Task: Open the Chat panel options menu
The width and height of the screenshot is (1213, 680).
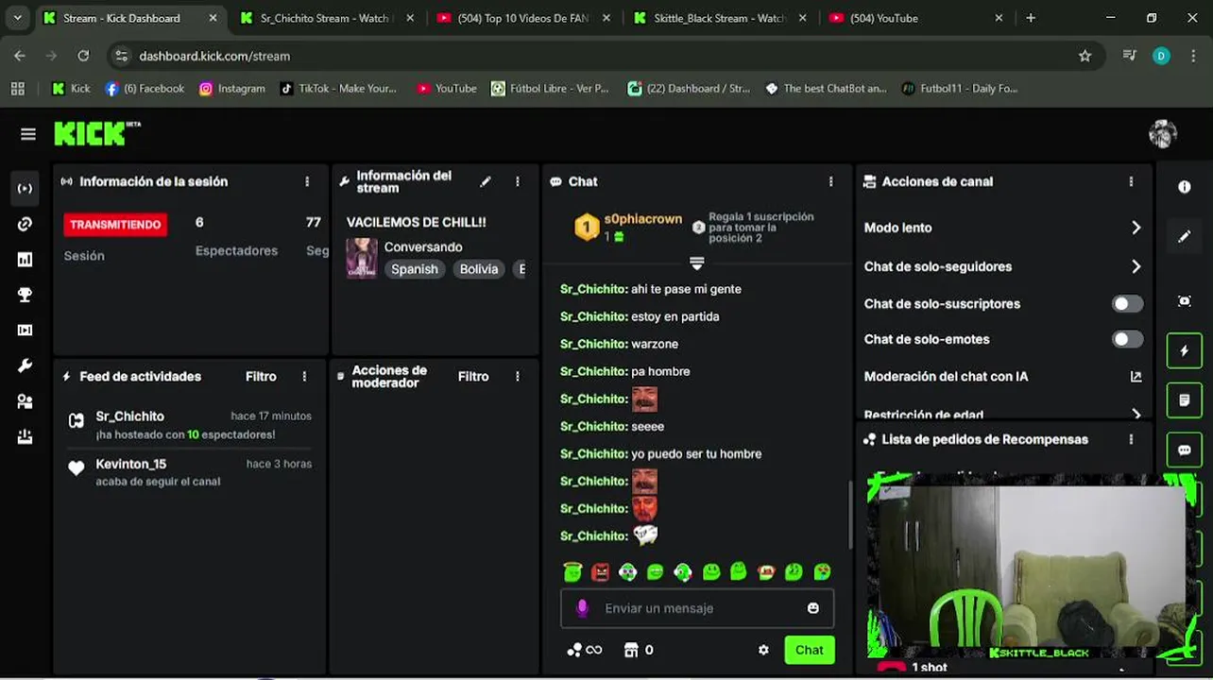Action: tap(831, 181)
